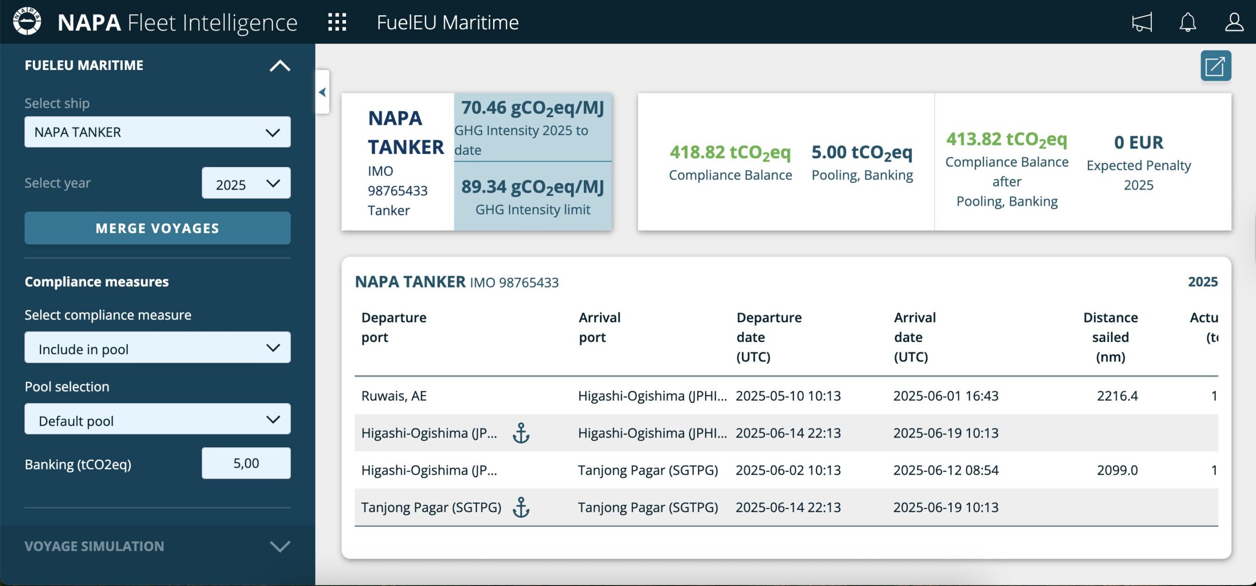1256x586 pixels.
Task: Open the Select year dropdown
Action: pyautogui.click(x=246, y=183)
